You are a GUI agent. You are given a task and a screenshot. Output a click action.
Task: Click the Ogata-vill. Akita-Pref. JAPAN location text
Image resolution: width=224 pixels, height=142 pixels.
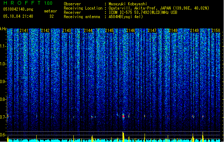pos(159,8)
